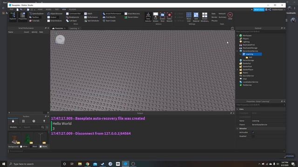Toggle the Disabled checkbox
The height and width of the screenshot is (167, 298).
pyautogui.click(x=253, y=136)
